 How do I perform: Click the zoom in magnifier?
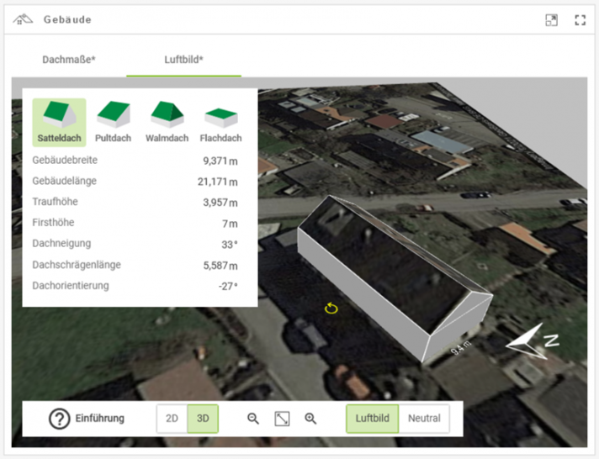tap(310, 419)
